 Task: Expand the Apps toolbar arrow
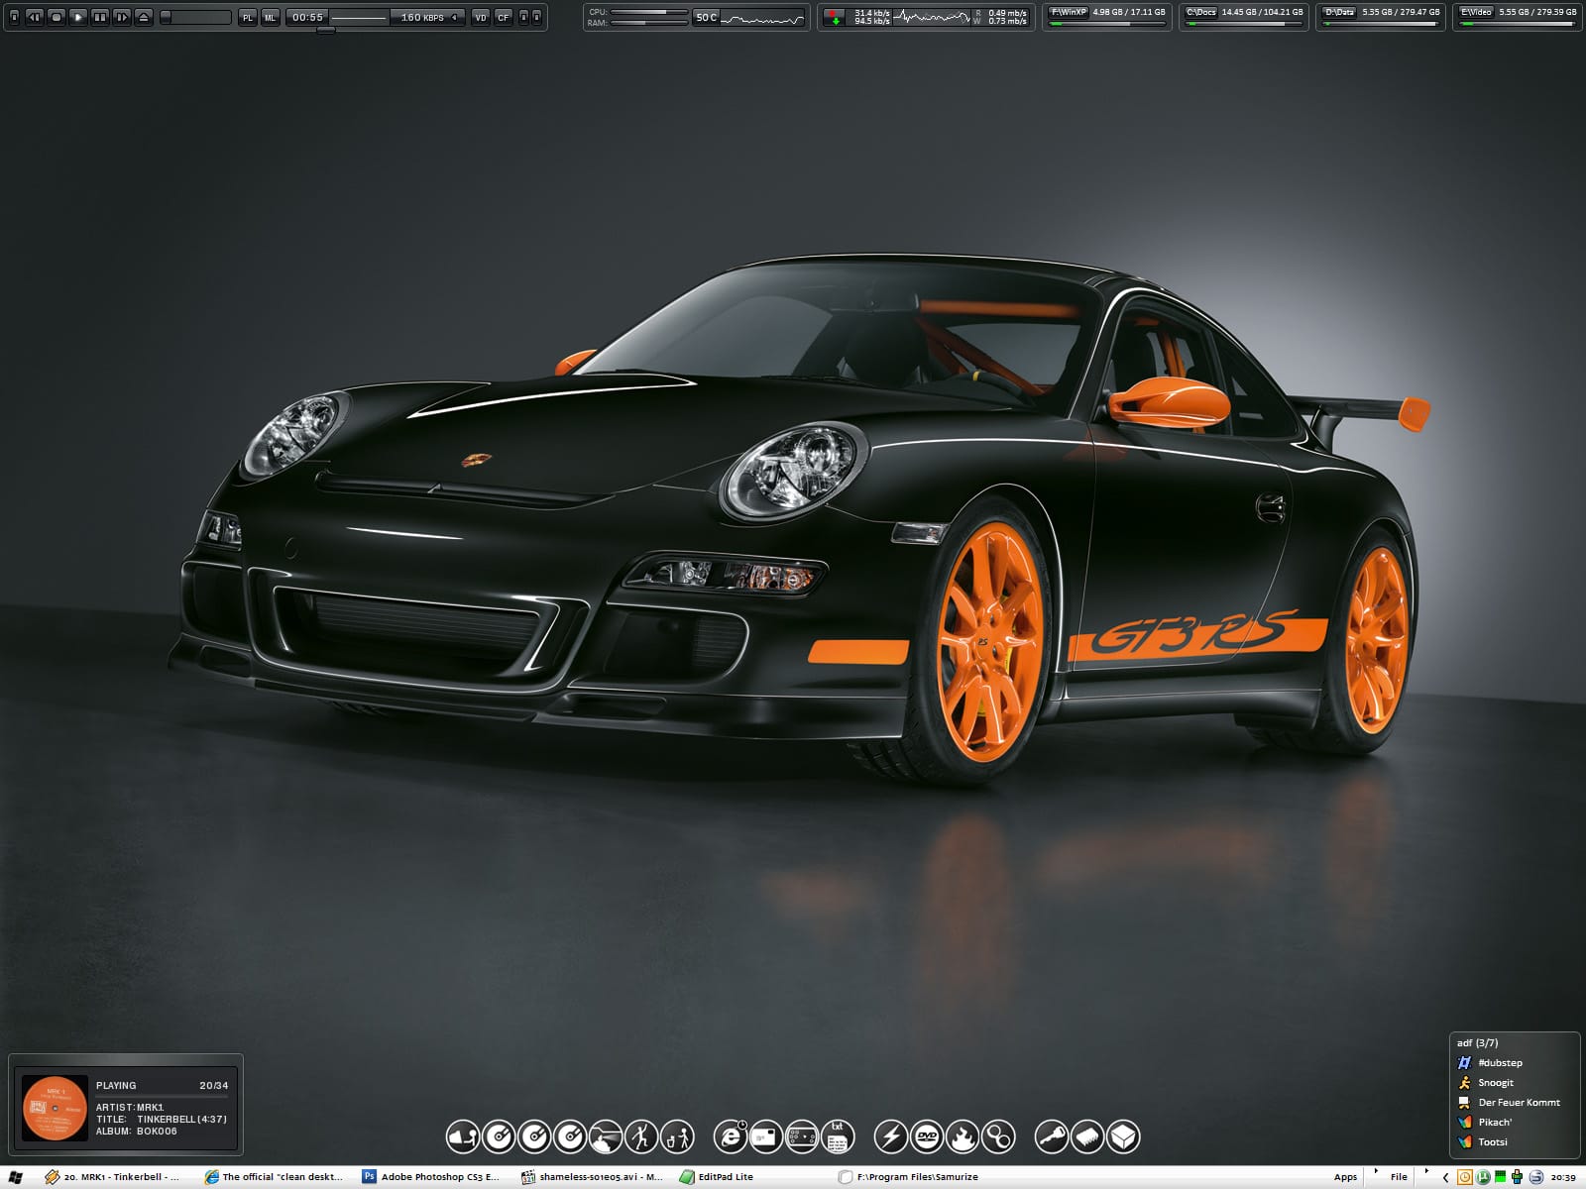click(1375, 1171)
